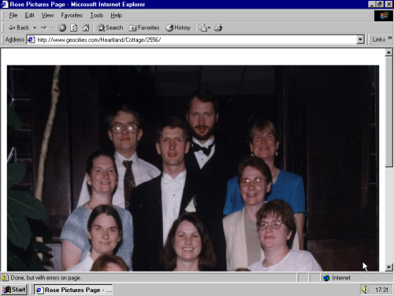Refresh the current page
Screen dimensions: 394x296
tap(74, 28)
